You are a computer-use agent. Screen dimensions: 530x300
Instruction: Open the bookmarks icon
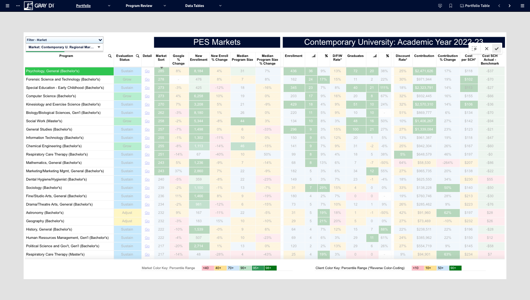451,6
